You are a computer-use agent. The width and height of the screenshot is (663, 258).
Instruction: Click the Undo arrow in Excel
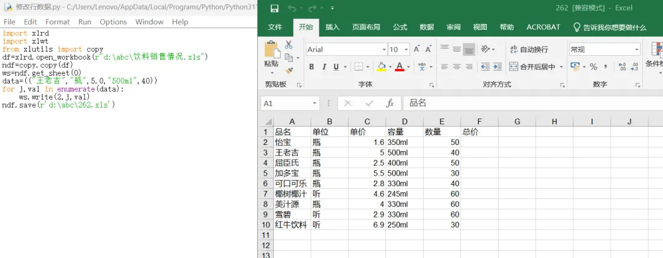click(x=292, y=9)
